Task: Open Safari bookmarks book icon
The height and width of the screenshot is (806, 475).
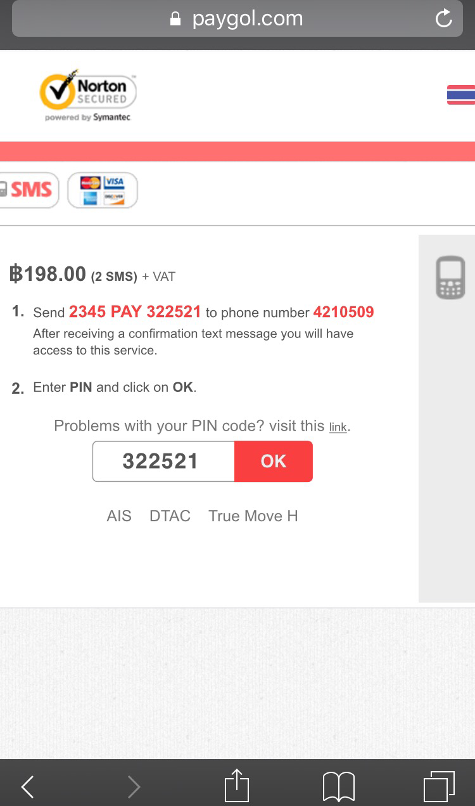Action: [x=338, y=787]
